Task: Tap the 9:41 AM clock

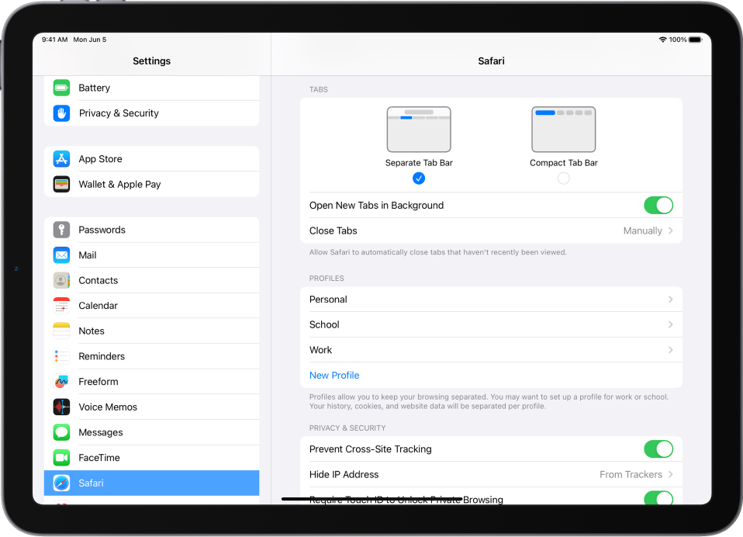Action: (x=54, y=40)
